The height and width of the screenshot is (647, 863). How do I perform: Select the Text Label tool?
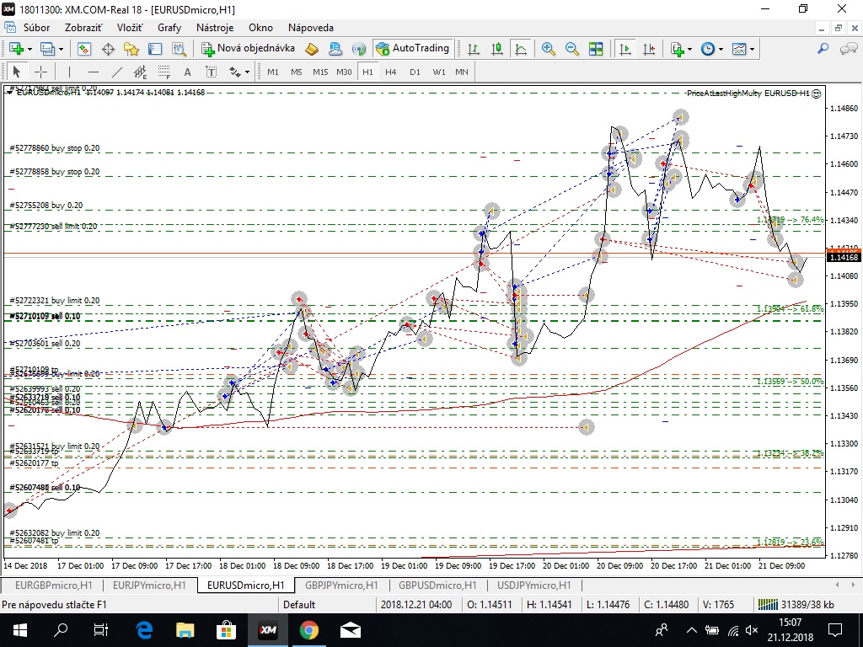click(x=212, y=72)
